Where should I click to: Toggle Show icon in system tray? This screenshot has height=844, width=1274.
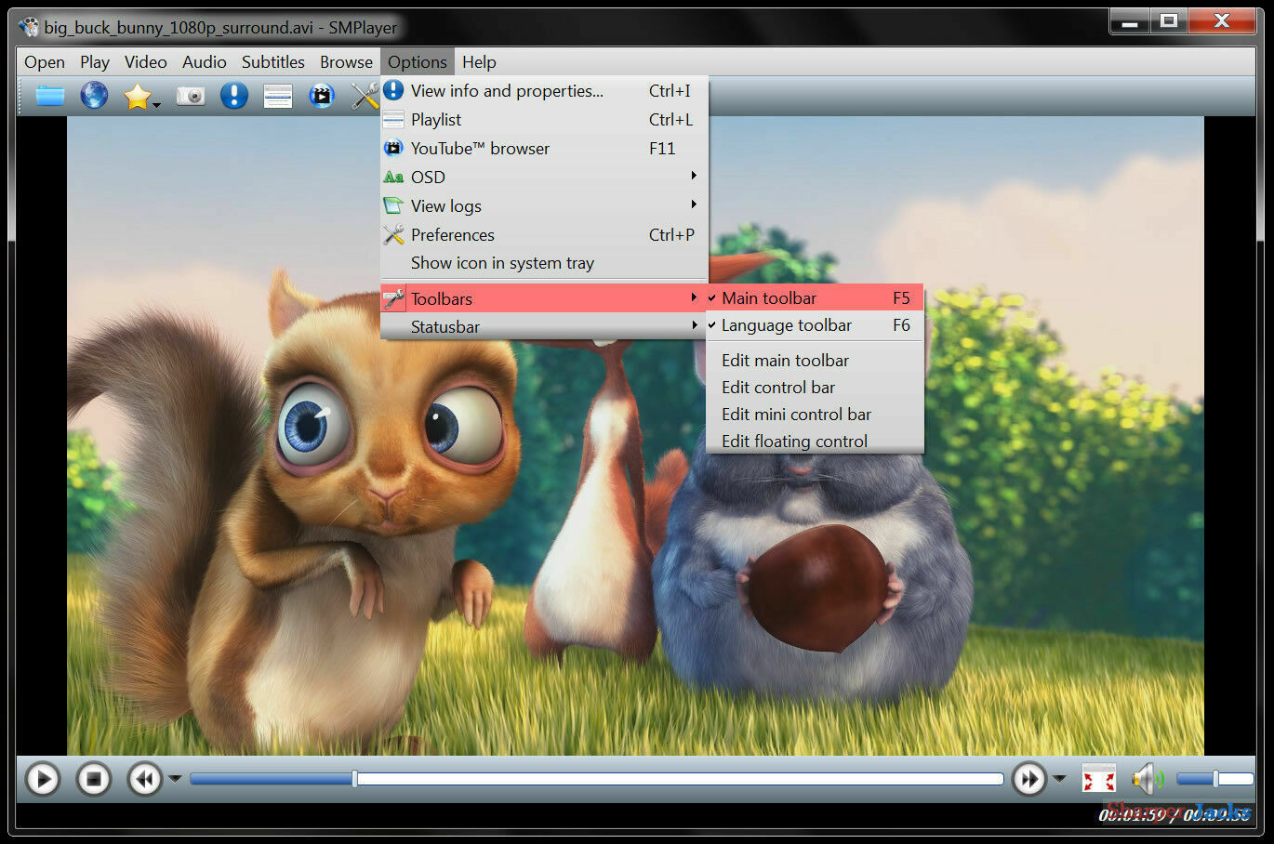[x=544, y=263]
